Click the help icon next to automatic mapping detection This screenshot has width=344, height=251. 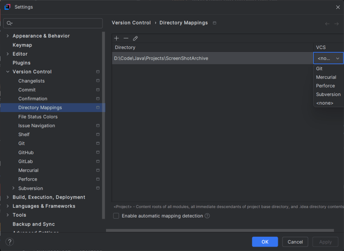pos(207,216)
